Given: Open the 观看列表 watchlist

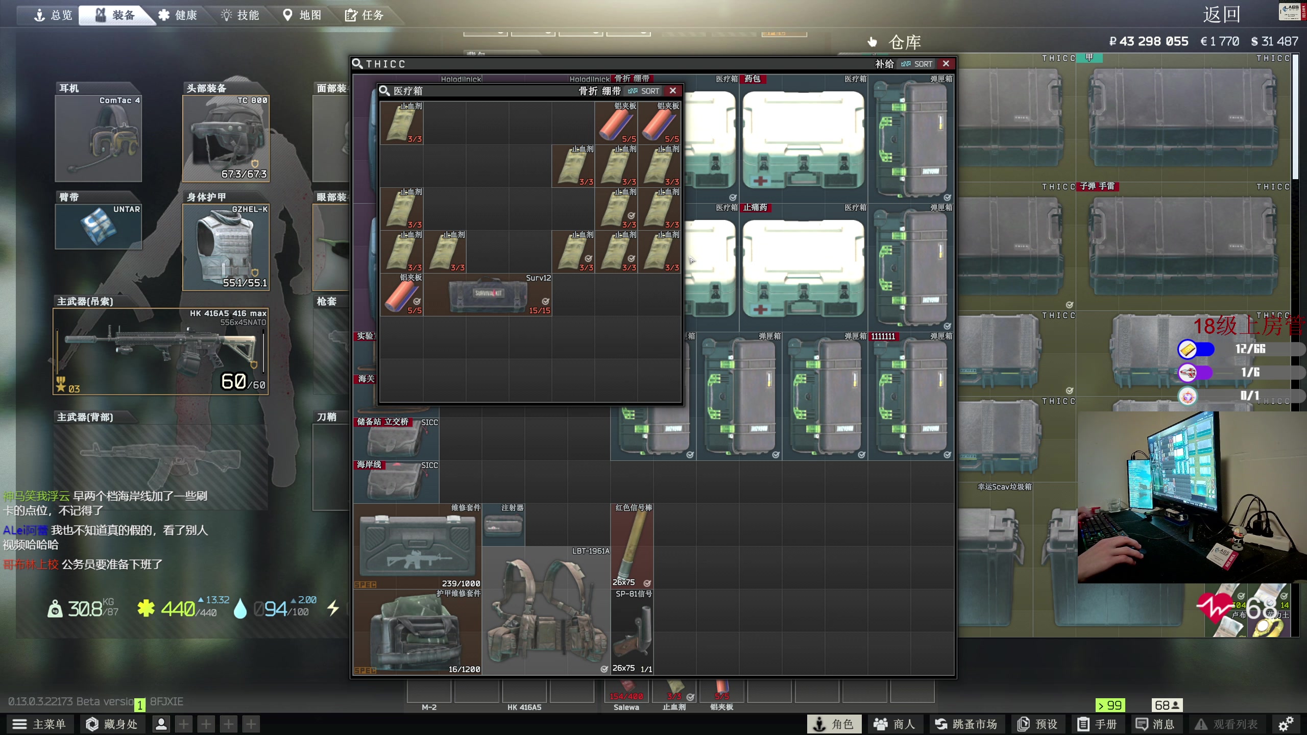Looking at the screenshot, I should pyautogui.click(x=1226, y=724).
